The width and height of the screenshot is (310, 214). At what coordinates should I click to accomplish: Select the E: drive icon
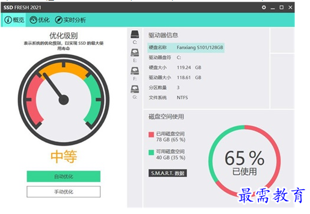click(135, 52)
